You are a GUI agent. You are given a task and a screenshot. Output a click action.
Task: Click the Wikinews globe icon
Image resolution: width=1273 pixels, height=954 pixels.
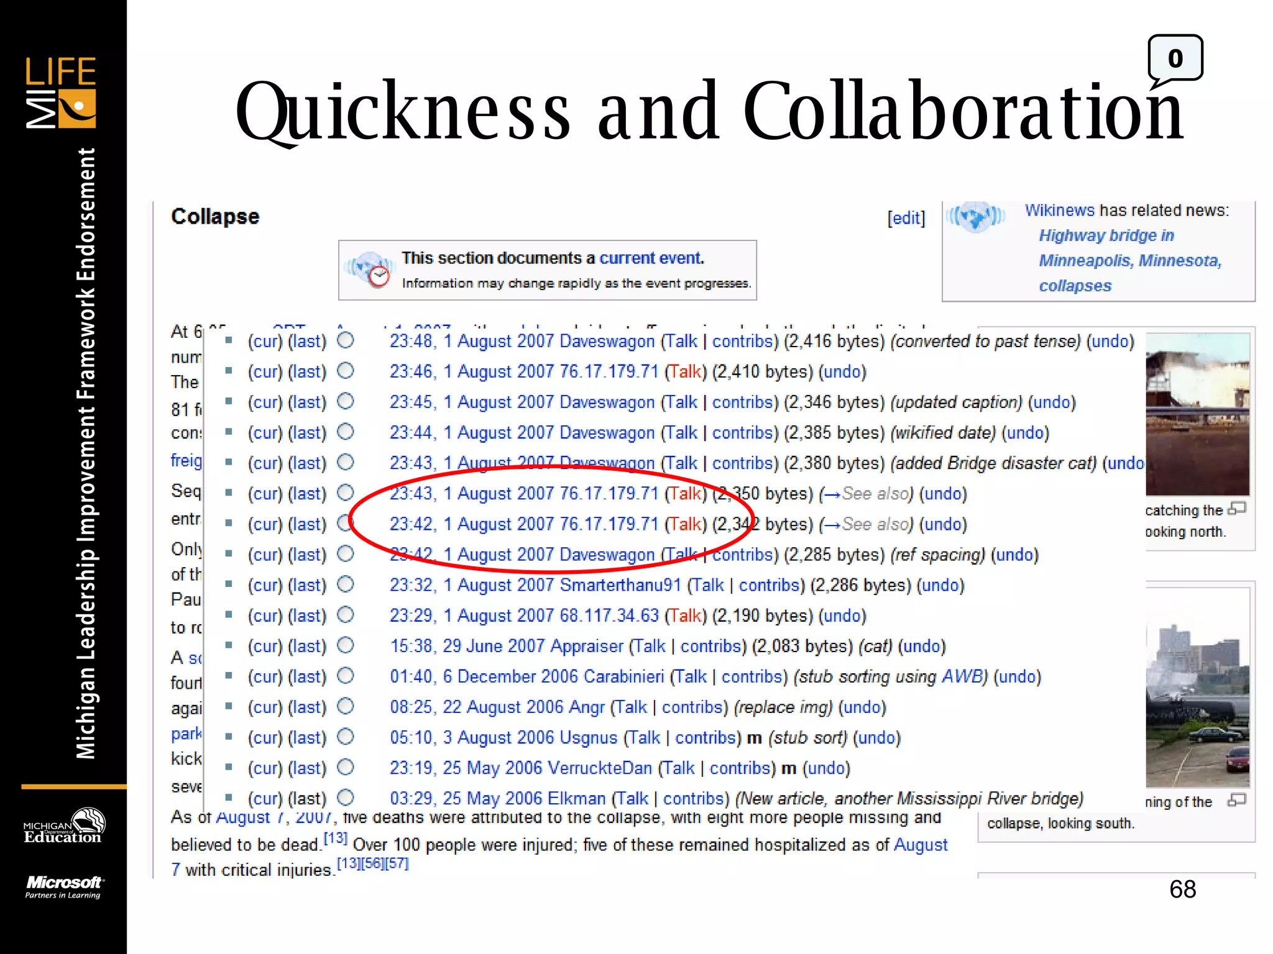click(x=975, y=217)
